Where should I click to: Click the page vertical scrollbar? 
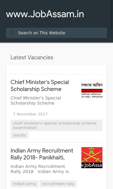tap(112, 14)
